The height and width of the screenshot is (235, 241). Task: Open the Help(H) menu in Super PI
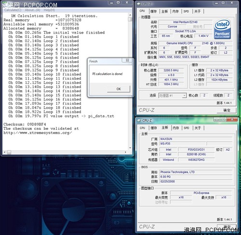click(49, 10)
